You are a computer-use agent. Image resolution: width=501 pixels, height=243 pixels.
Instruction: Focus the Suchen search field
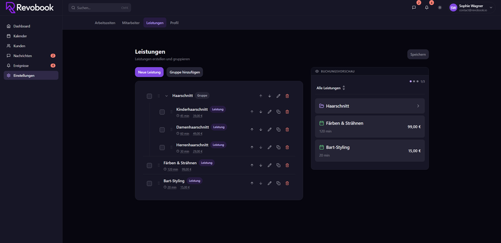pyautogui.click(x=100, y=8)
